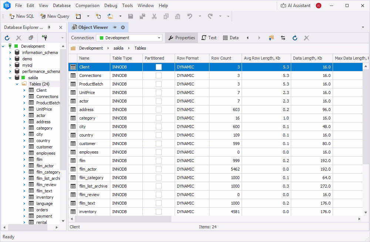Refresh the Database Explorer tree
370x242 pixels.
click(7, 38)
